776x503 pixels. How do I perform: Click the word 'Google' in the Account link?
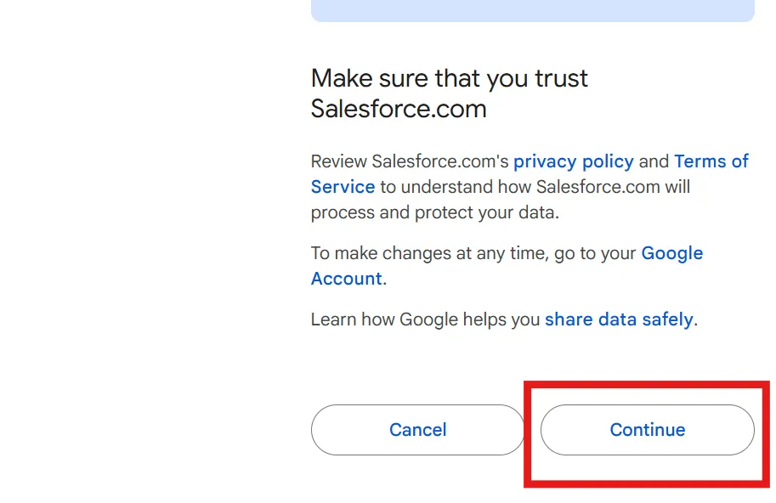coord(671,253)
